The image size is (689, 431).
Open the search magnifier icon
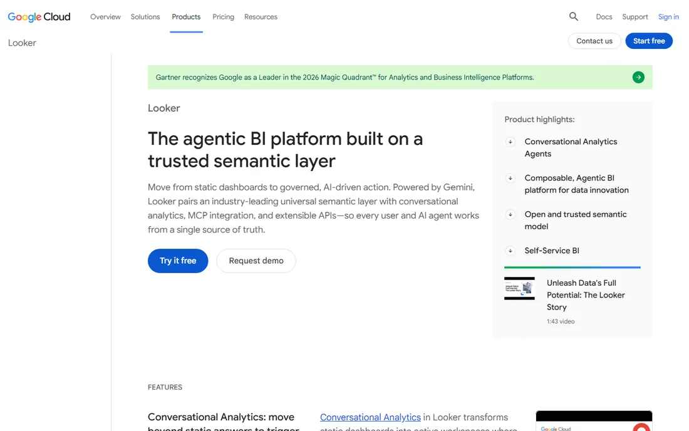573,17
